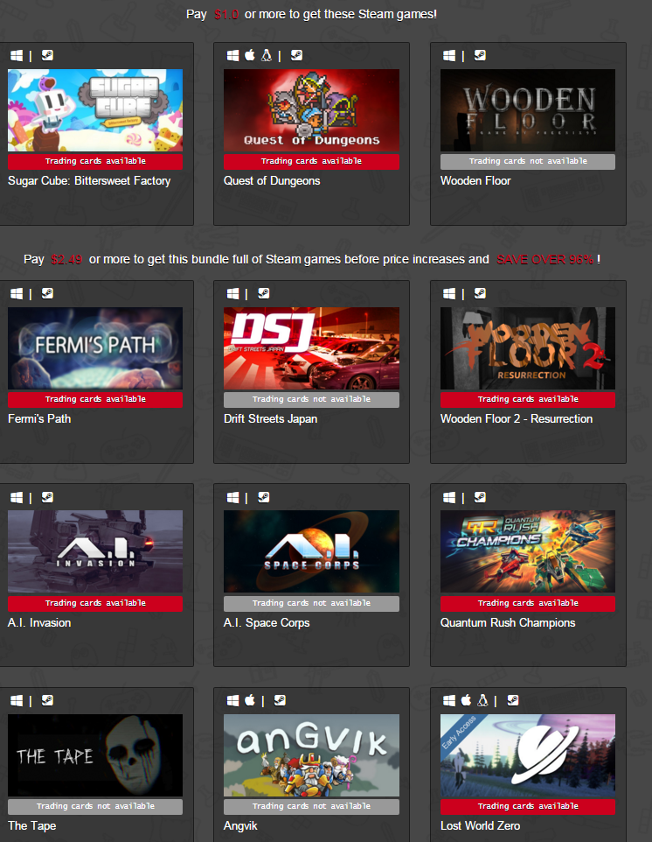Open the A.I. Space Corps thumbnail image
The width and height of the screenshot is (652, 842).
coord(311,551)
